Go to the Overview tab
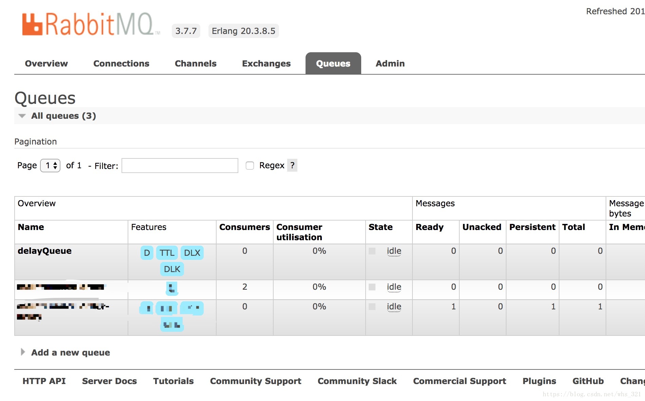Viewport: 645px width, 401px height. point(47,63)
